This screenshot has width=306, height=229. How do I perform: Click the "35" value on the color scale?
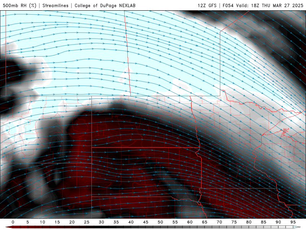coord(116,222)
